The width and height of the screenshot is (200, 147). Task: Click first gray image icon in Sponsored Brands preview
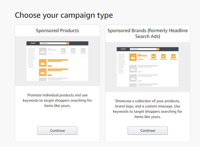coord(133,68)
